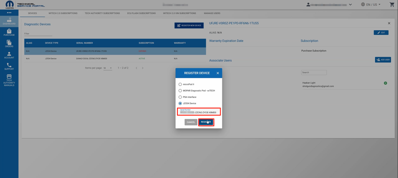Switch to wiTECH 2.0 Subscriptions tab
398x178 pixels.
coord(63,13)
